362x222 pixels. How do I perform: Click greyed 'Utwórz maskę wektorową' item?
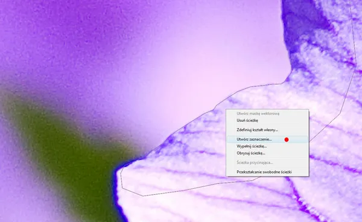click(267, 113)
